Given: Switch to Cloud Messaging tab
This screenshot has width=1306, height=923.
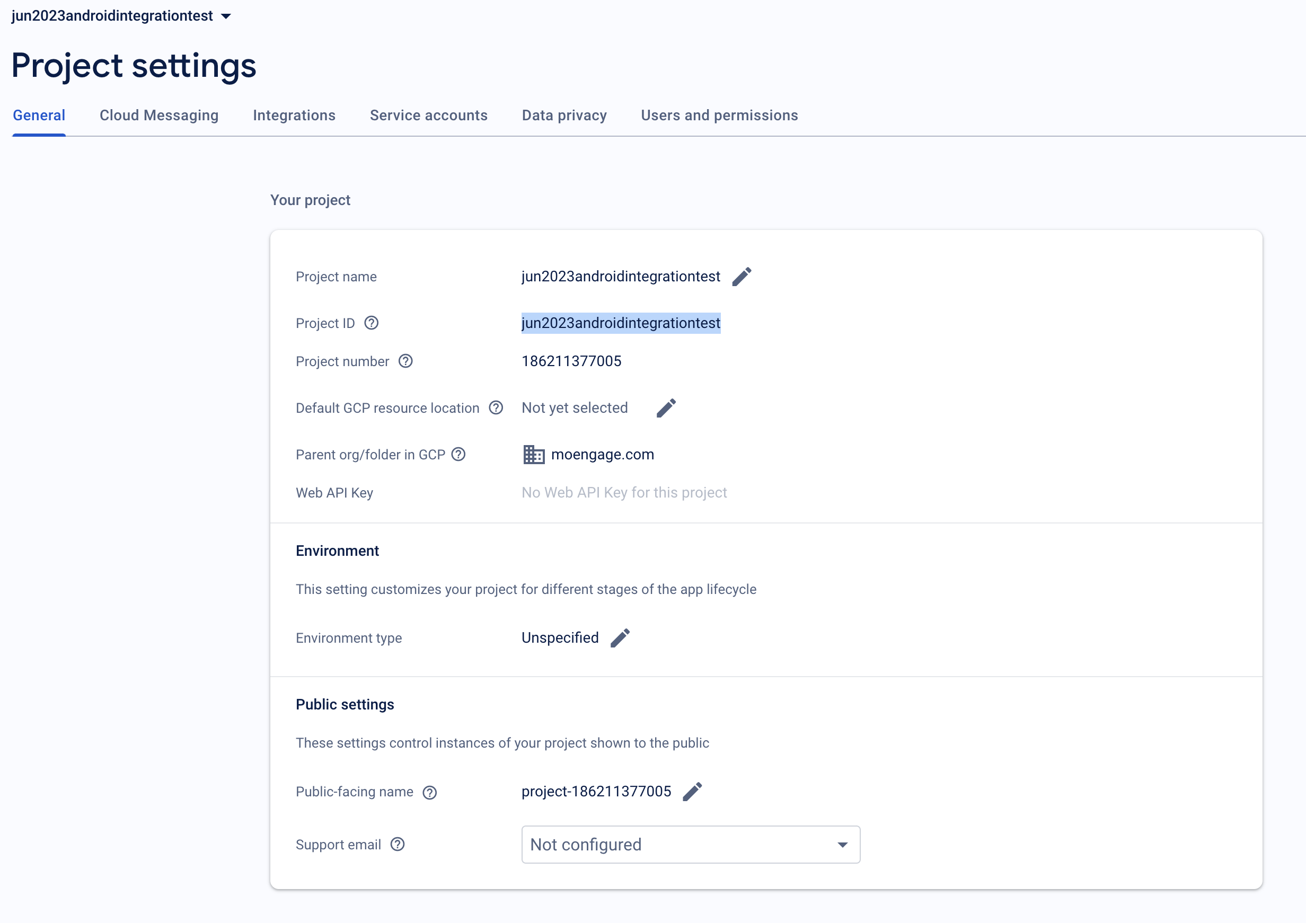Looking at the screenshot, I should (158, 116).
